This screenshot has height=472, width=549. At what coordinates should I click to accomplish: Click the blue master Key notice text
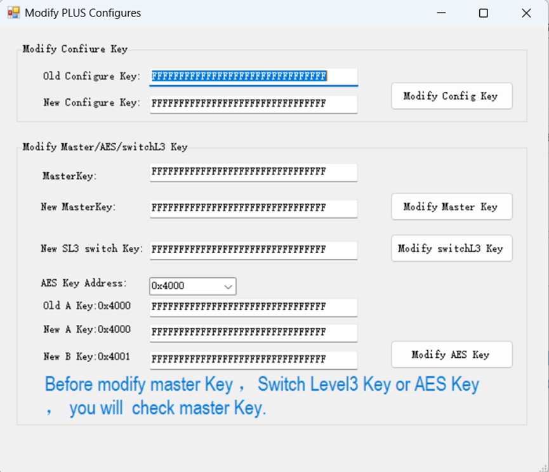[x=261, y=396]
